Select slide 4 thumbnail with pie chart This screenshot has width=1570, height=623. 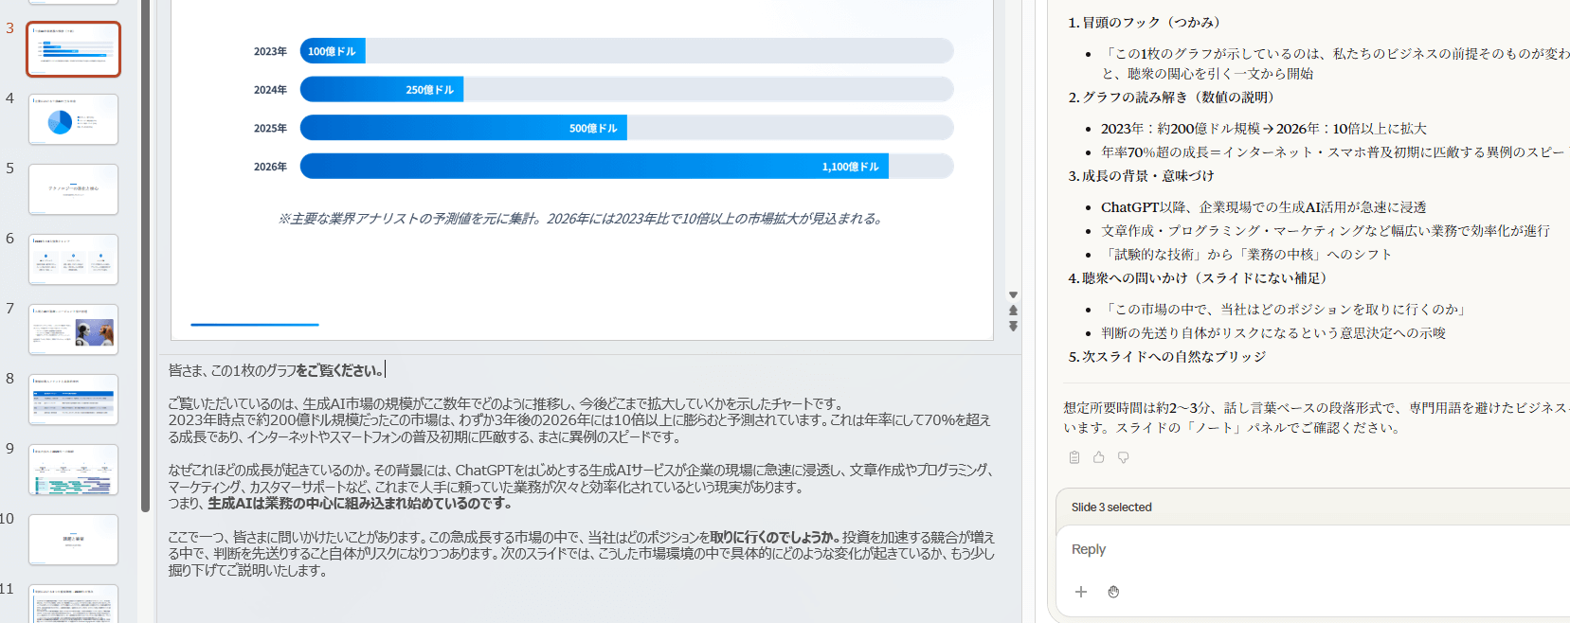point(73,119)
